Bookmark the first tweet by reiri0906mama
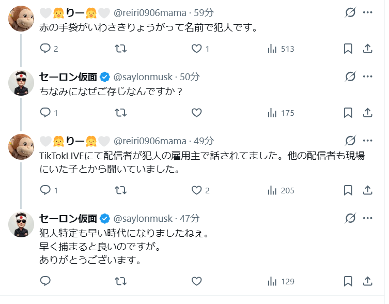Viewport: 389px width, 304px height. (348, 49)
